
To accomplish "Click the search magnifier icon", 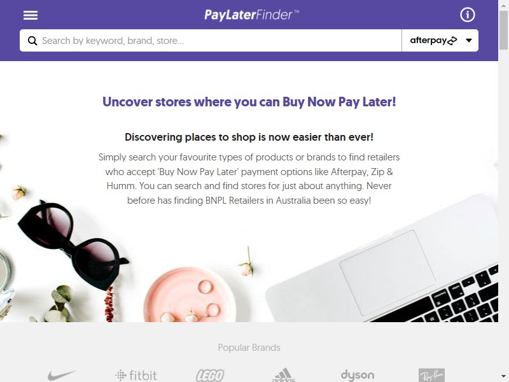I will (32, 41).
